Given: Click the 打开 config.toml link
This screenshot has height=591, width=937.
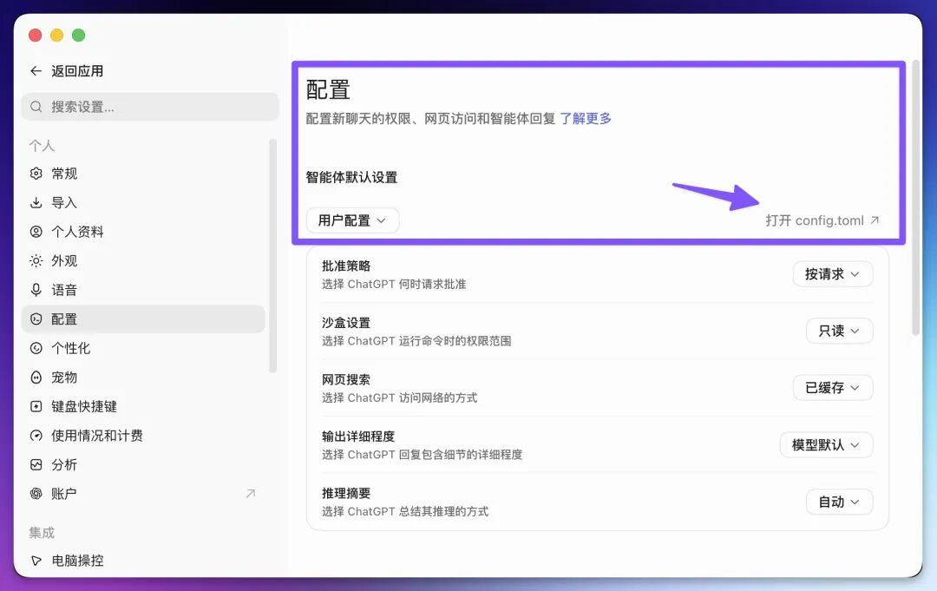Looking at the screenshot, I should pos(822,220).
